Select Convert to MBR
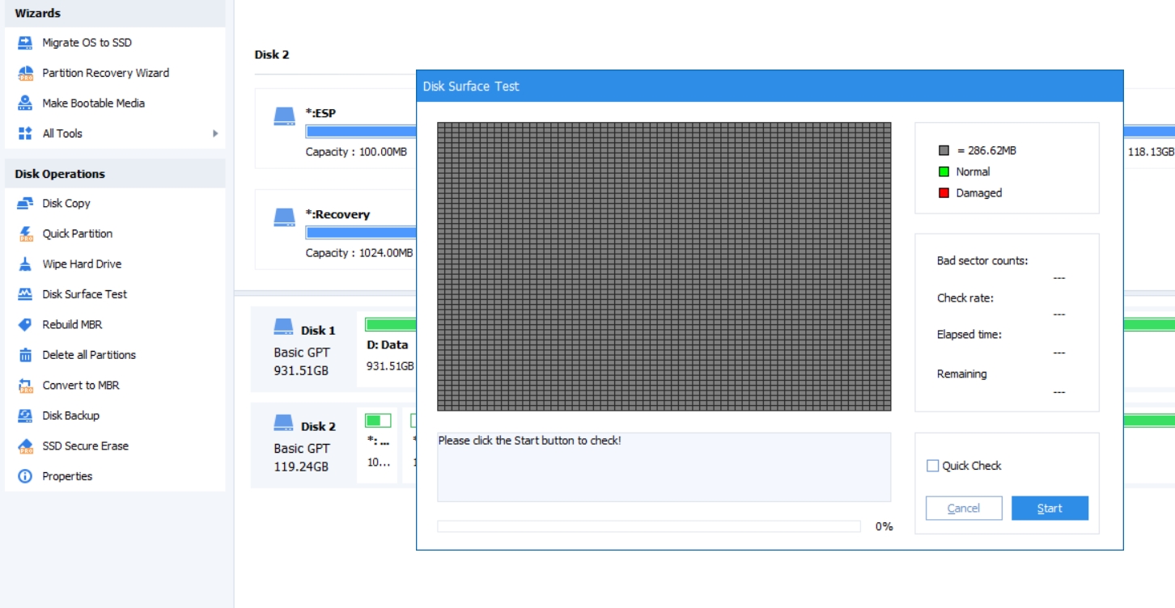This screenshot has width=1175, height=608. [x=79, y=385]
